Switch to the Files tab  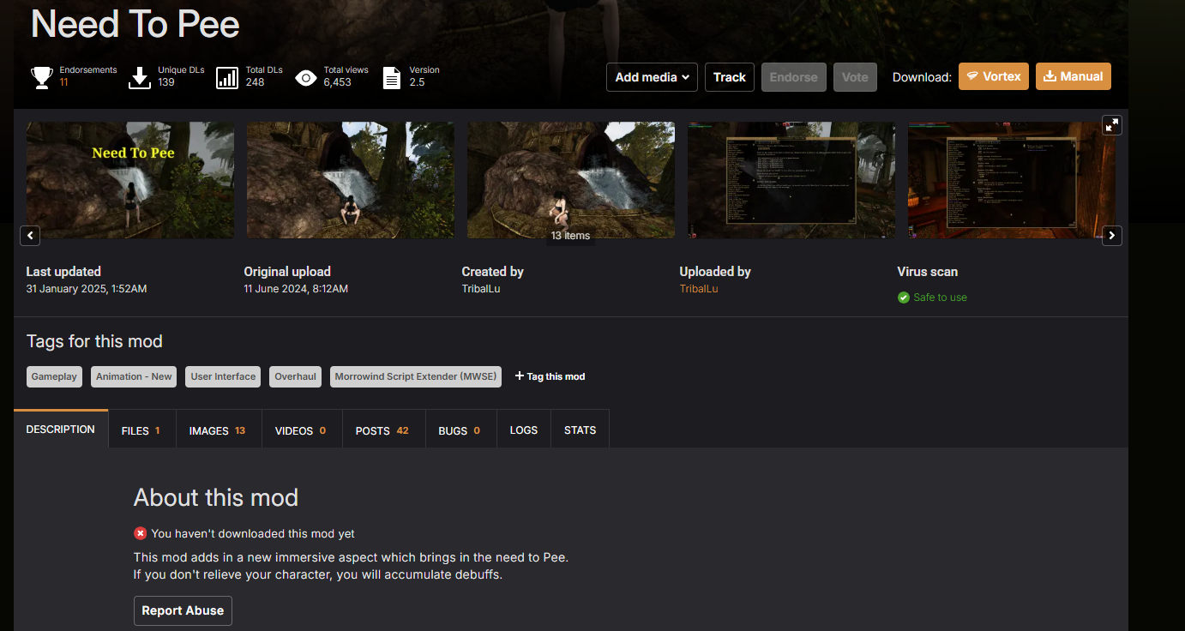coord(141,430)
